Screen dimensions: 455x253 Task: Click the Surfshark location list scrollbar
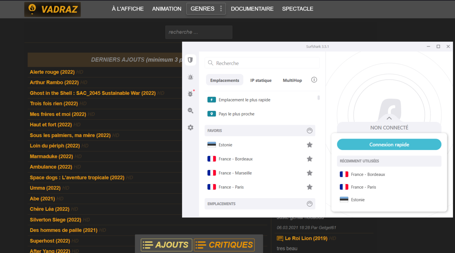[318, 98]
